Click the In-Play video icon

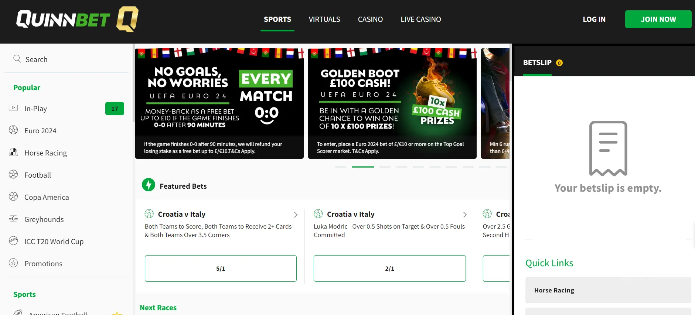(13, 108)
